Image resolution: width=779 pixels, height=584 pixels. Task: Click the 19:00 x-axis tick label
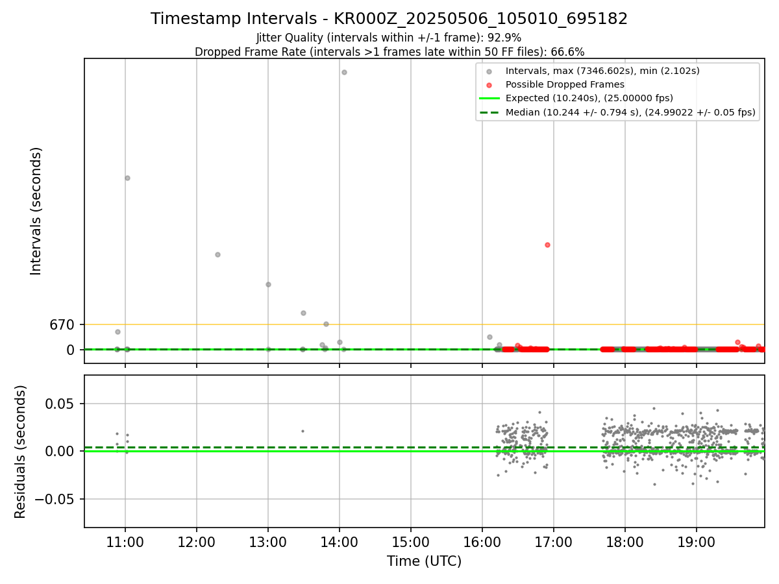697,541
